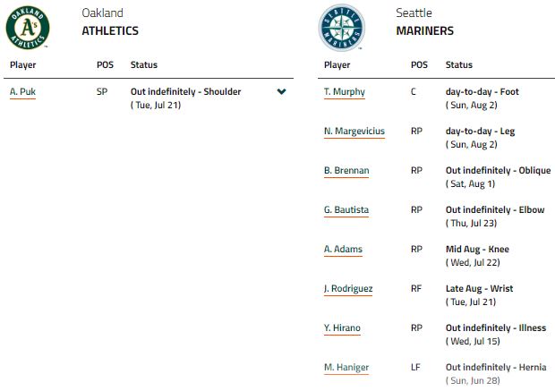
Task: Select N. Margevicius player link
Action: pos(354,132)
